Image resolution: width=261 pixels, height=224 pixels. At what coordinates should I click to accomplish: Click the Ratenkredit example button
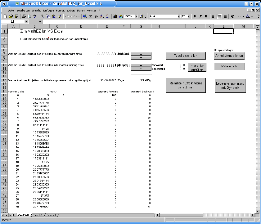point(229,66)
